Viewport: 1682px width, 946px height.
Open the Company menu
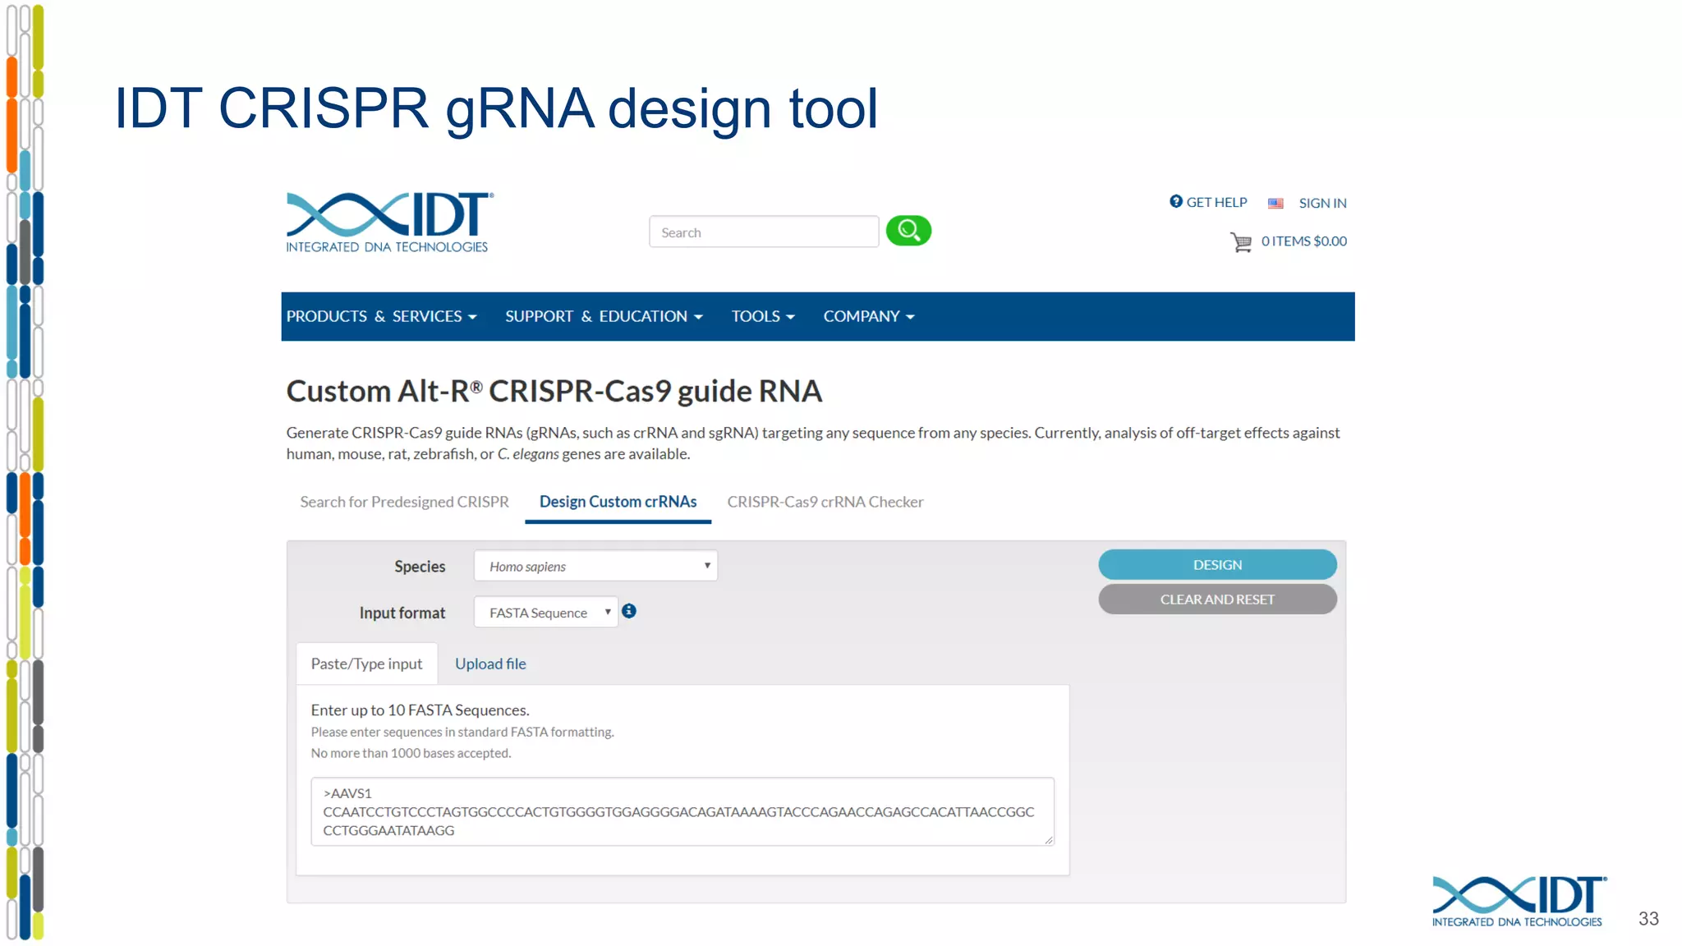click(x=869, y=316)
